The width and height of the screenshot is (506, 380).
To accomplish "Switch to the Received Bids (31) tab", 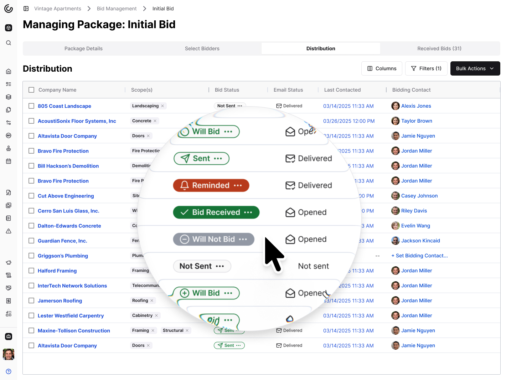I will pyautogui.click(x=439, y=48).
